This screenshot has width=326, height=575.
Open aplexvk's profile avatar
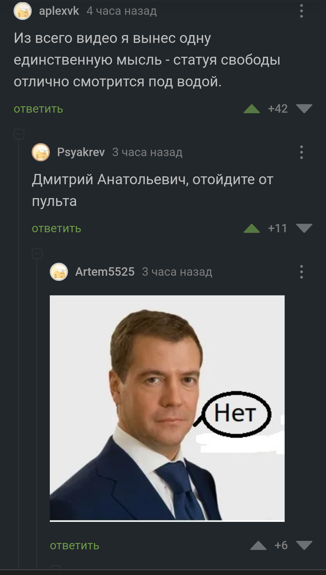[23, 11]
